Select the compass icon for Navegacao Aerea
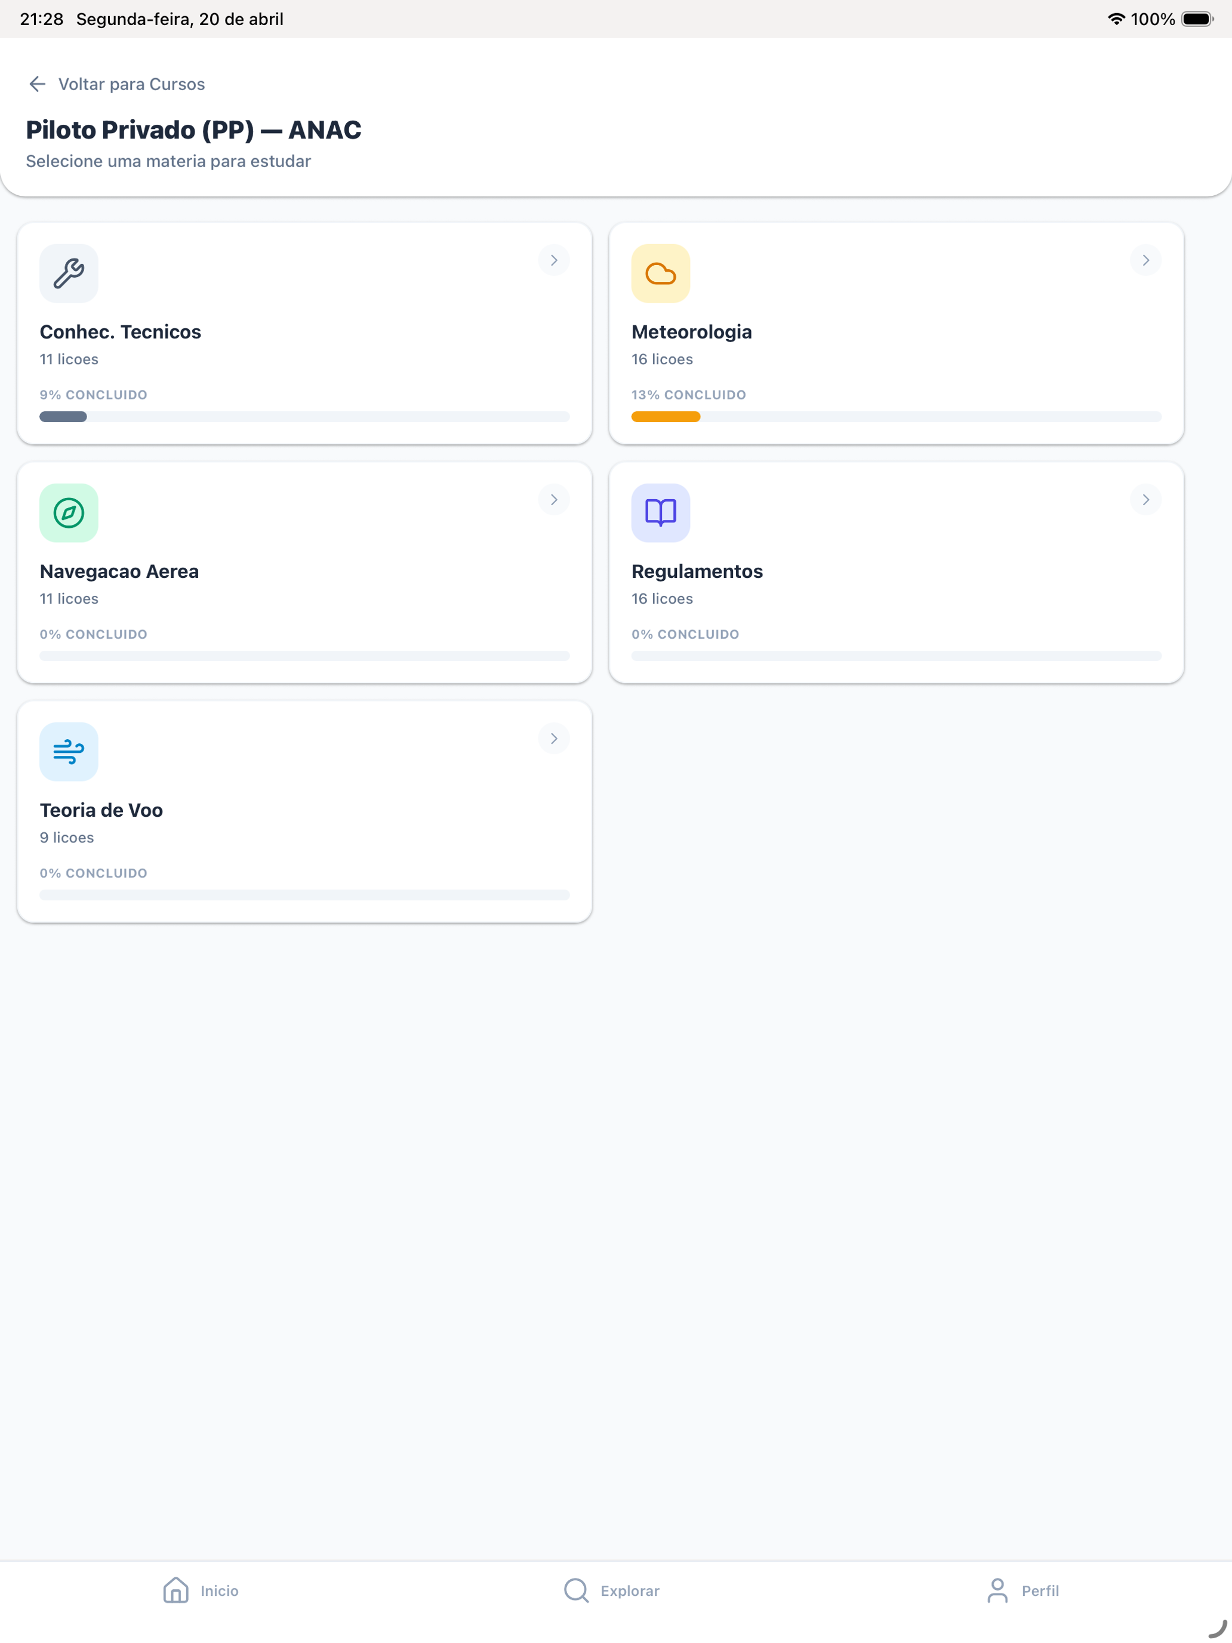Image resolution: width=1232 pixels, height=1643 pixels. 68,512
